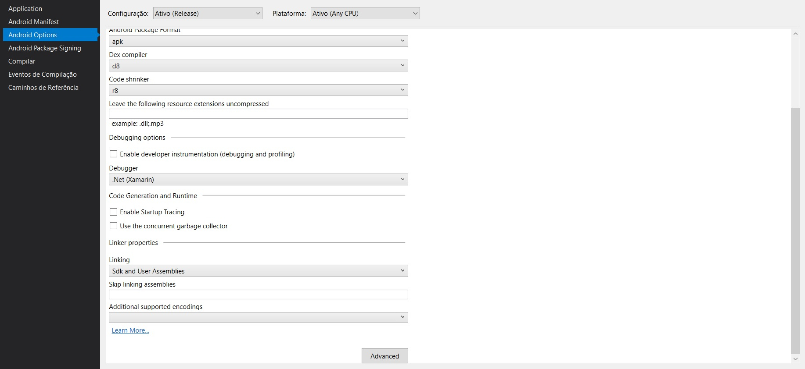Open the Android Package Format dropdown showing apk
The height and width of the screenshot is (369, 805).
259,41
